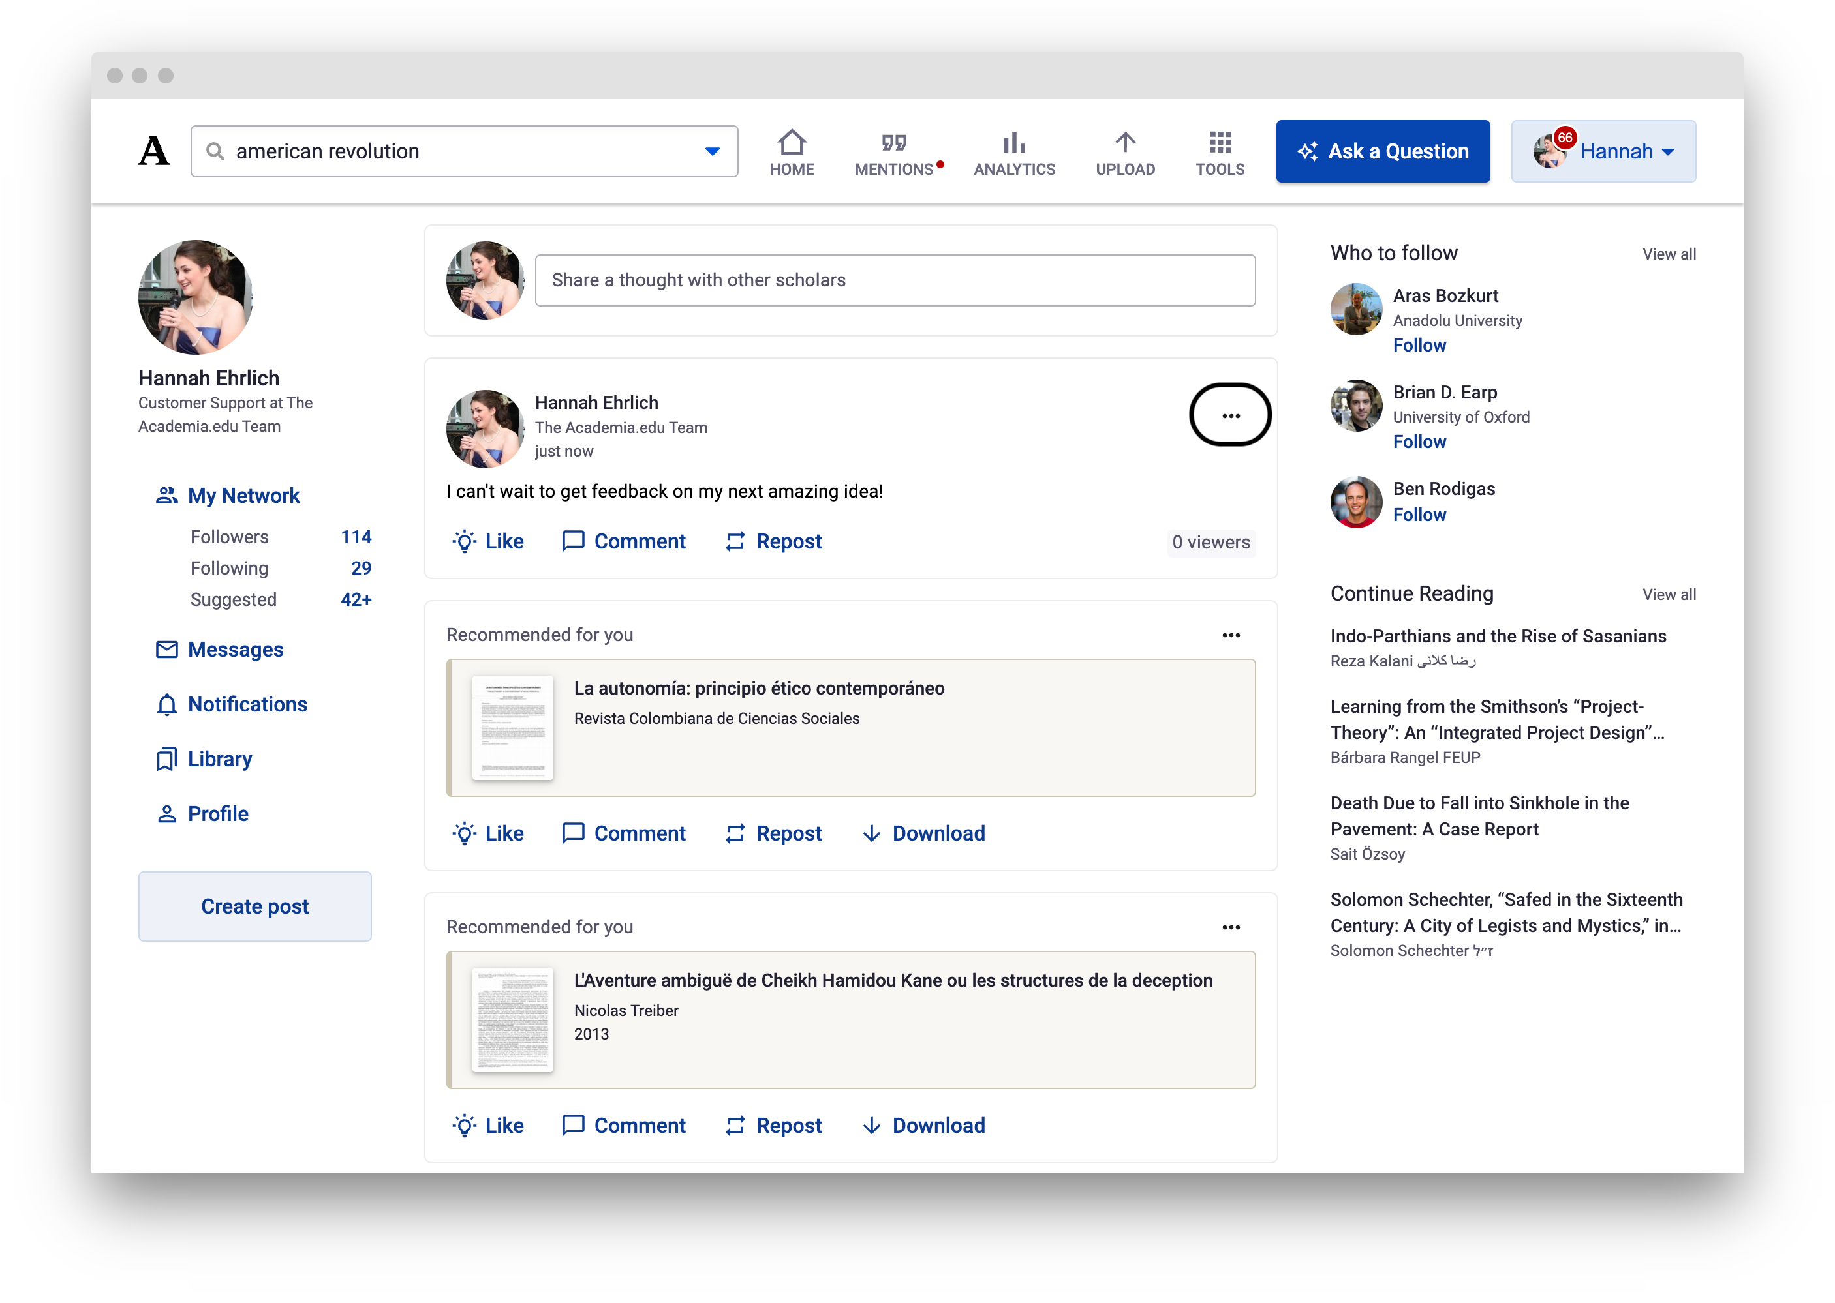Open Notifications in sidebar
The width and height of the screenshot is (1835, 1303).
point(247,704)
